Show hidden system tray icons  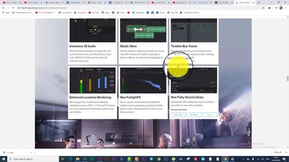click(x=243, y=159)
